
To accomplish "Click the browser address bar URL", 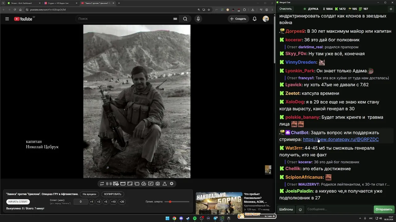I will (x=48, y=10).
